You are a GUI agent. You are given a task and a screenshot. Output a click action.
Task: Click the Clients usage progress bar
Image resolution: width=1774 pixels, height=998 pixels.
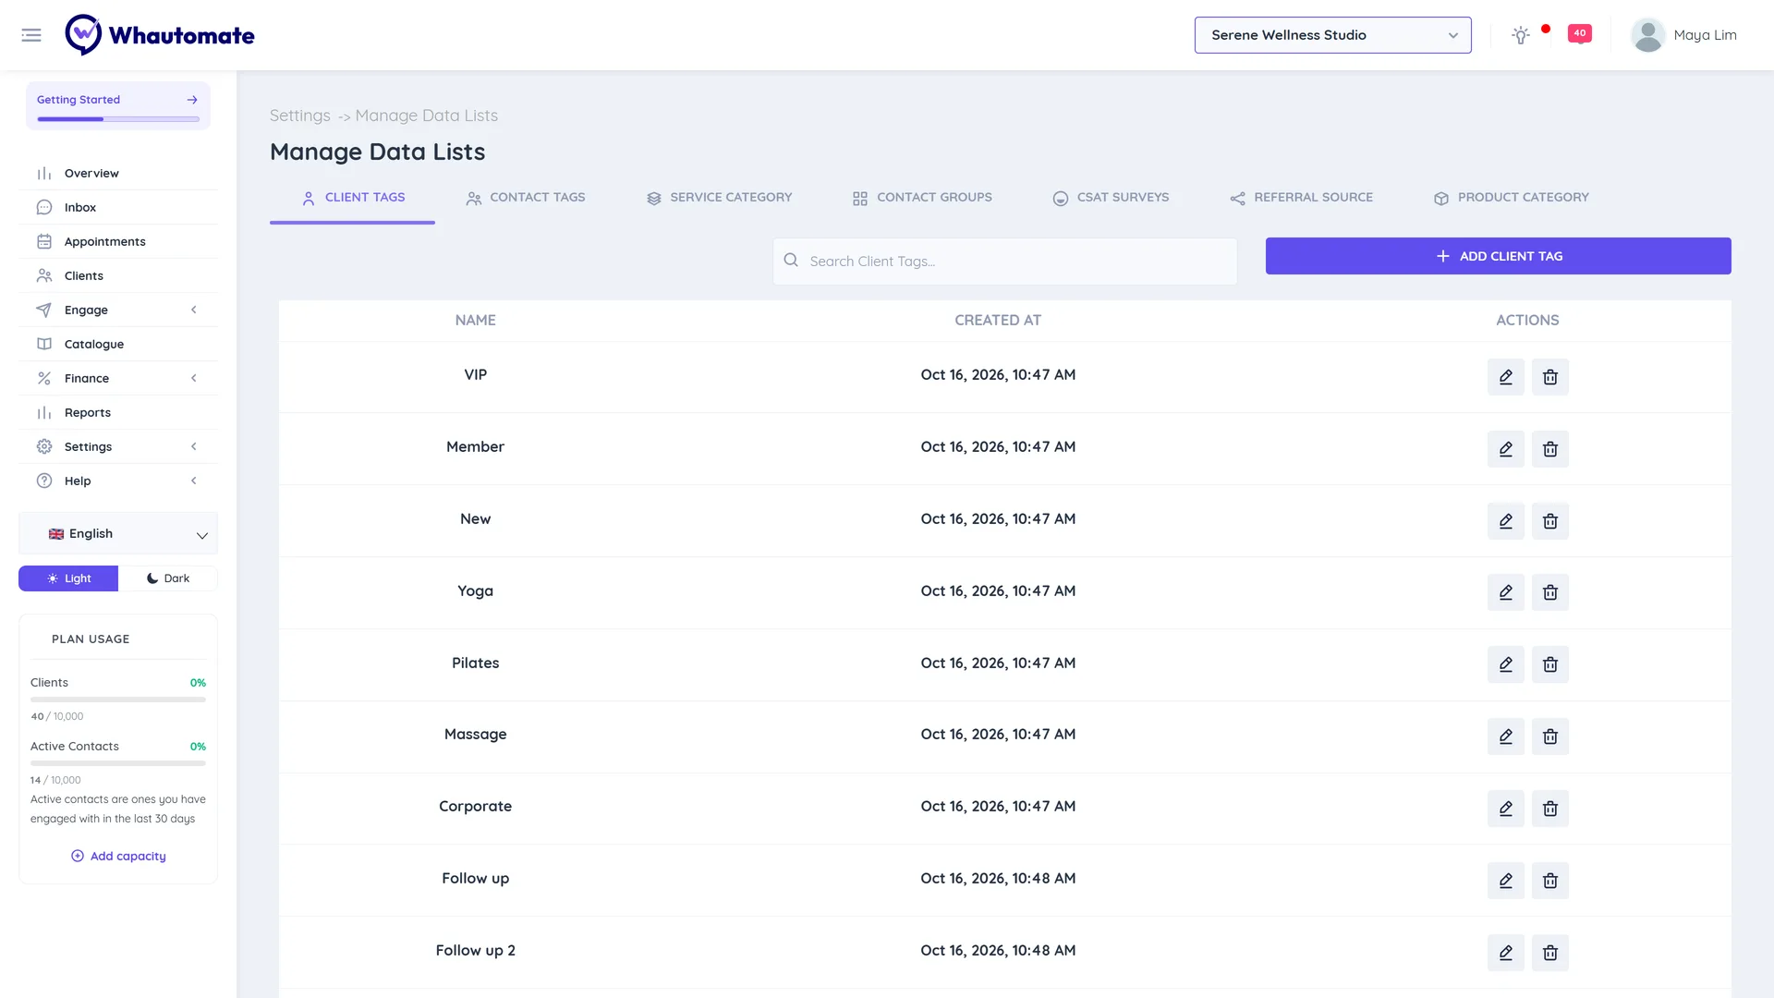click(118, 700)
